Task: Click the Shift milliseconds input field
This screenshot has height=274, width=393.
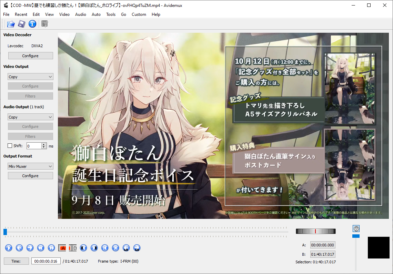Action: click(x=34, y=146)
